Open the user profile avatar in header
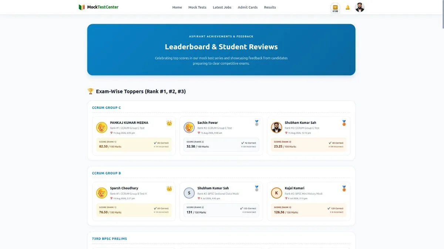444x249 pixels. click(x=360, y=7)
